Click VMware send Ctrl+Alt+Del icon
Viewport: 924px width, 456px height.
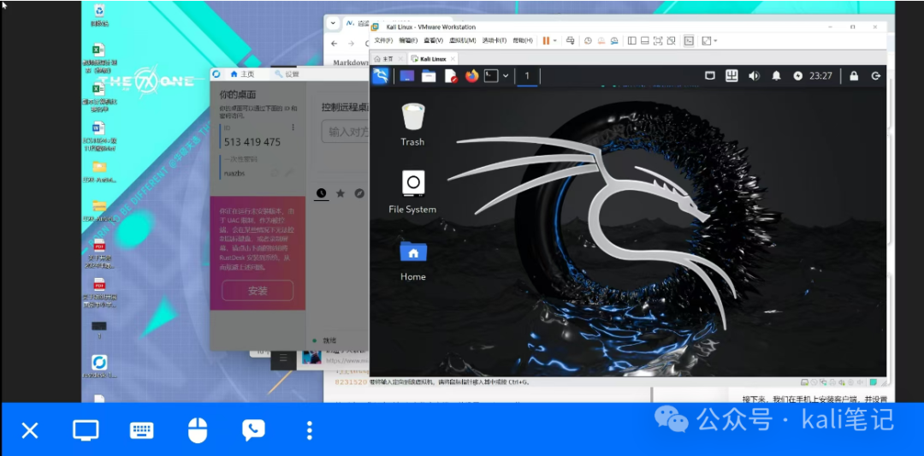click(570, 41)
